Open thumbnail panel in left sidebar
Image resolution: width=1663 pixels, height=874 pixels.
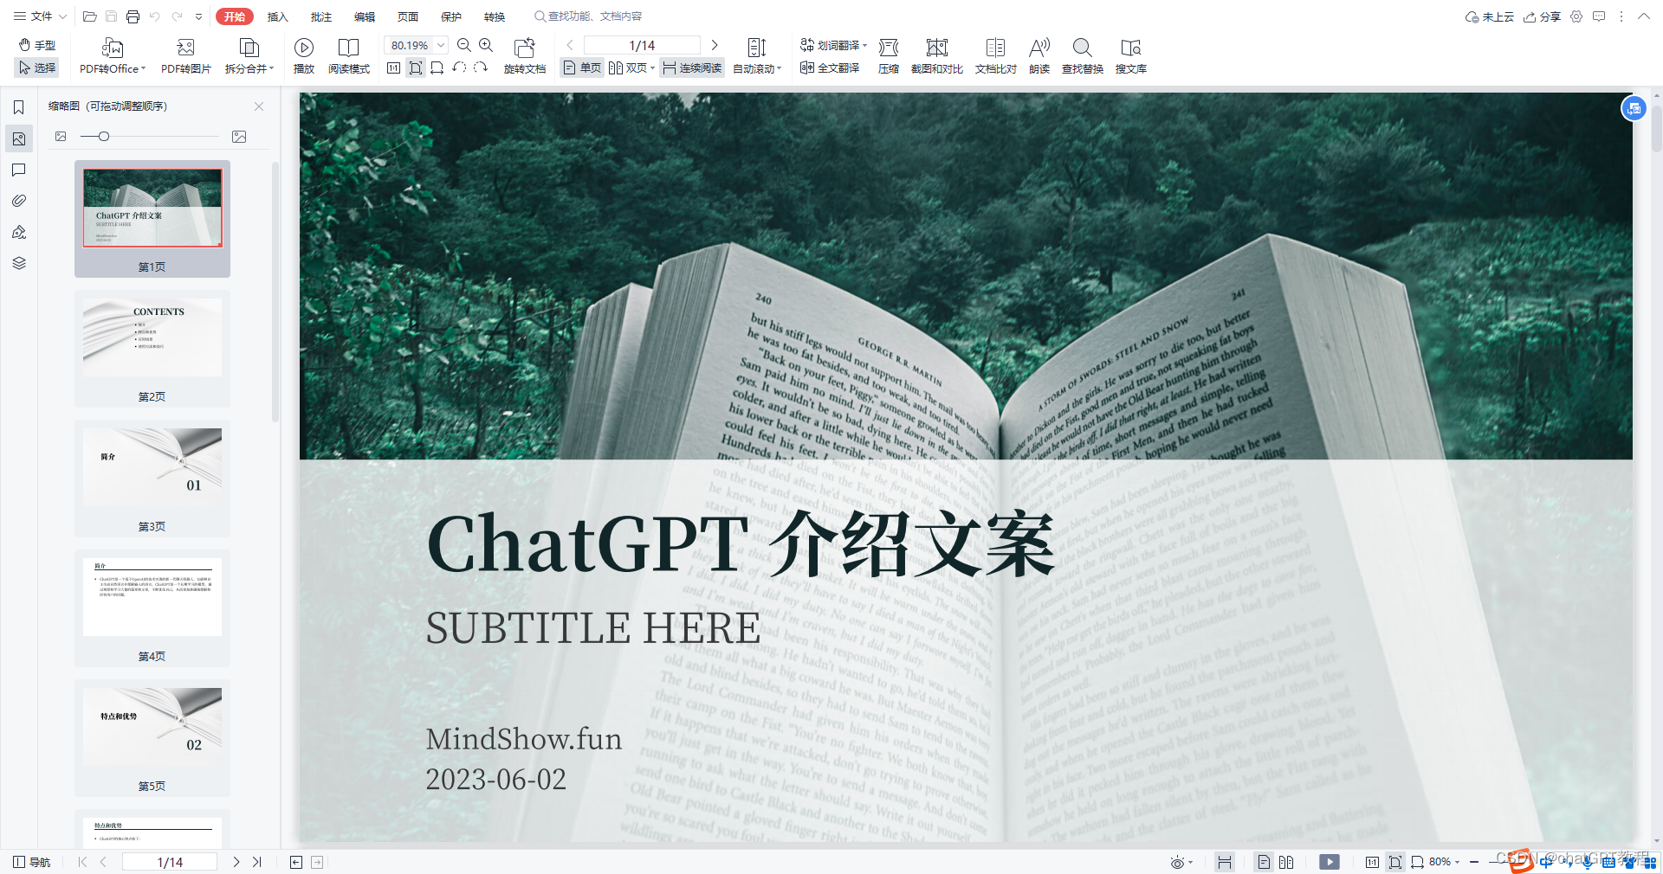(19, 138)
